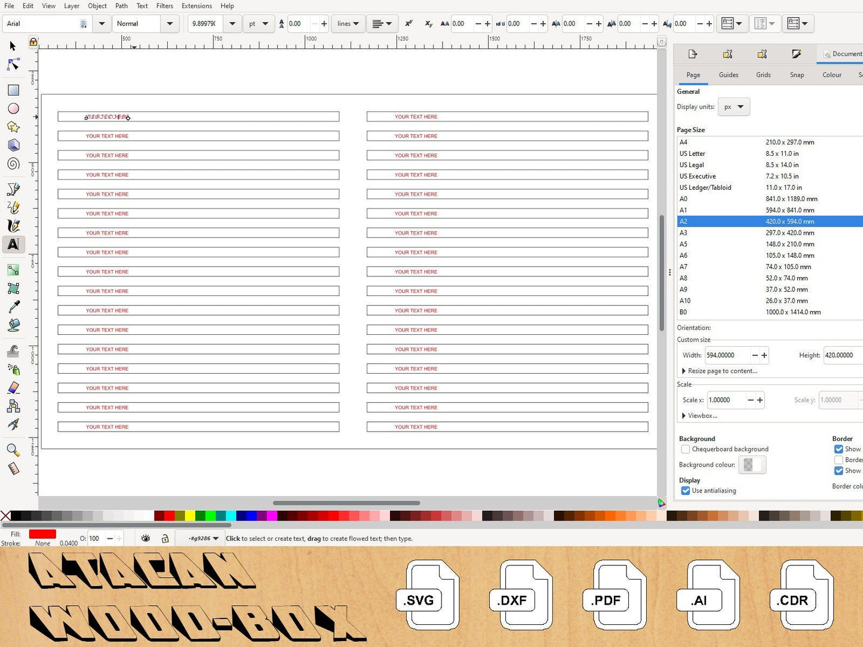Toggle the layer visibility eye icon
The image size is (863, 647).
tap(146, 538)
